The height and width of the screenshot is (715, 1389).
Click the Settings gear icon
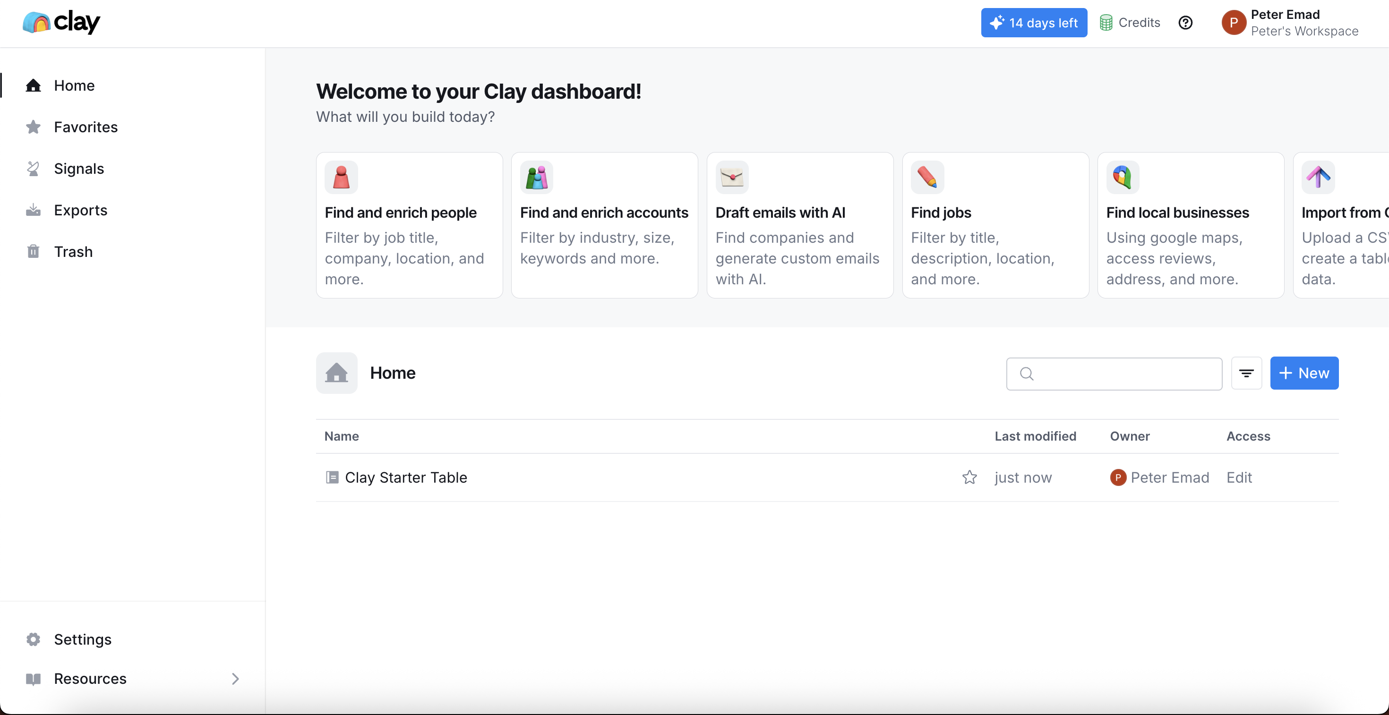click(x=34, y=639)
